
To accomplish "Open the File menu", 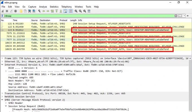I will tap(3, 7).
